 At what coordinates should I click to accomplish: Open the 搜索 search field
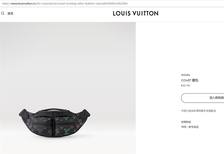pos(10,13)
